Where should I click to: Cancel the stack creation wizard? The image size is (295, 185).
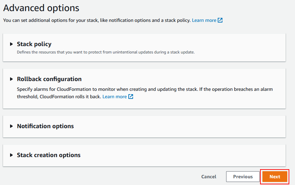[209, 177]
